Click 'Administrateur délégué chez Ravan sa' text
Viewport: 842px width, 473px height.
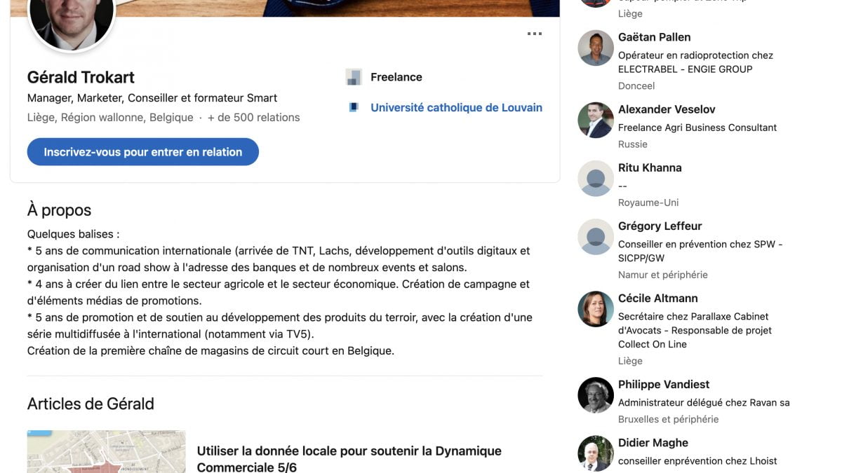pos(704,403)
